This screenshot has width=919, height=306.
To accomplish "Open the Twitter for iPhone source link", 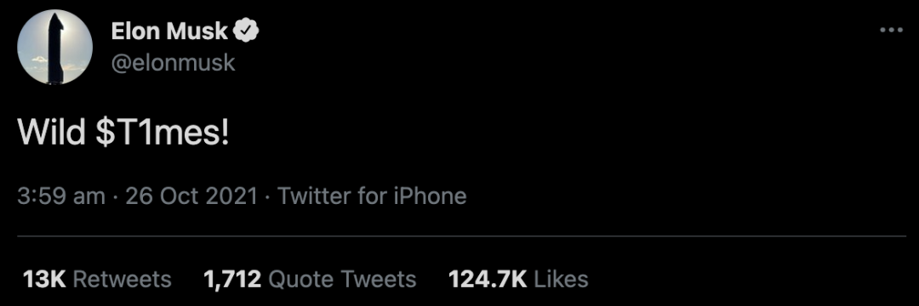I will click(x=372, y=196).
